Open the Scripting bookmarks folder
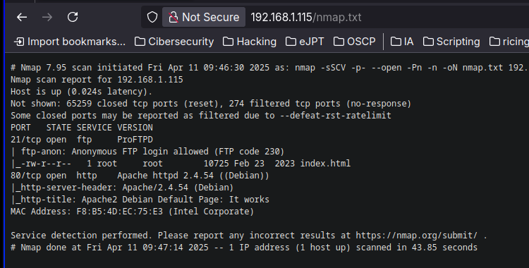Image resolution: width=529 pixels, height=268 pixels. coord(451,42)
